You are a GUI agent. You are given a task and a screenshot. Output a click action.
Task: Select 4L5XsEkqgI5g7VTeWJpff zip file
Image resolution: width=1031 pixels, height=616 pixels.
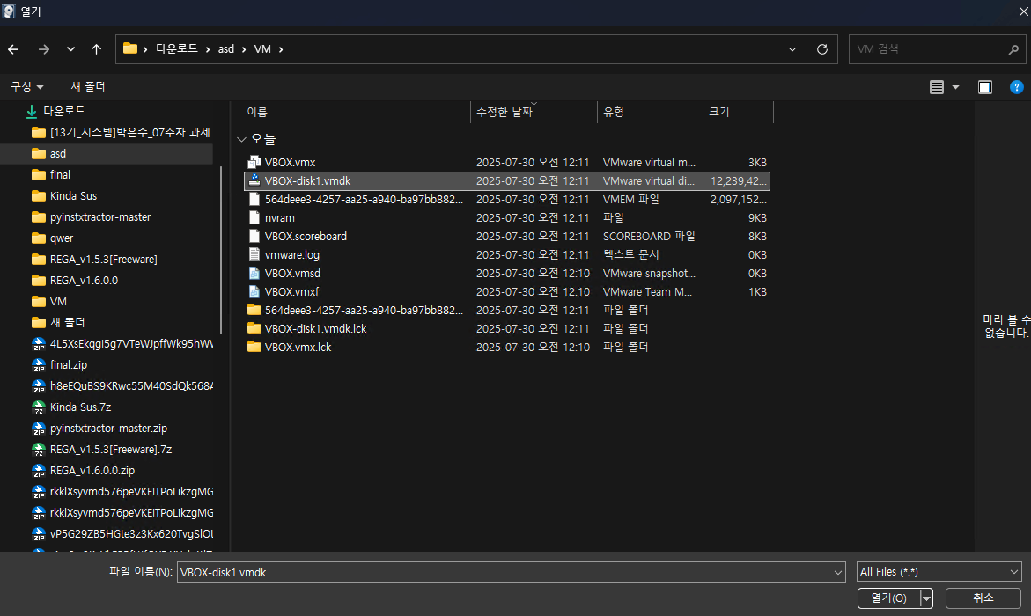[x=131, y=343]
